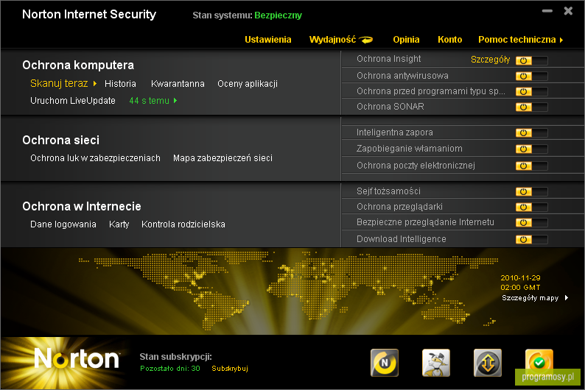The height and width of the screenshot is (390, 585).
Task: Open Ochrona luk w zabezpieczeniach
Action: pyautogui.click(x=95, y=158)
